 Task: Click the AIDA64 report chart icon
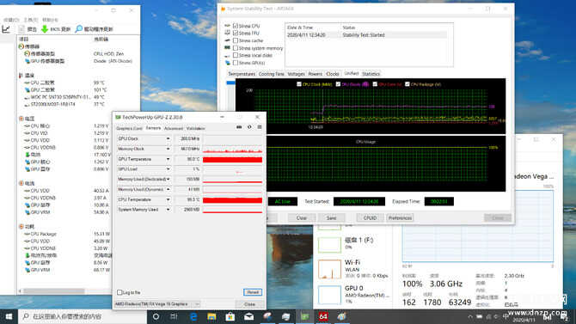(x=6, y=29)
